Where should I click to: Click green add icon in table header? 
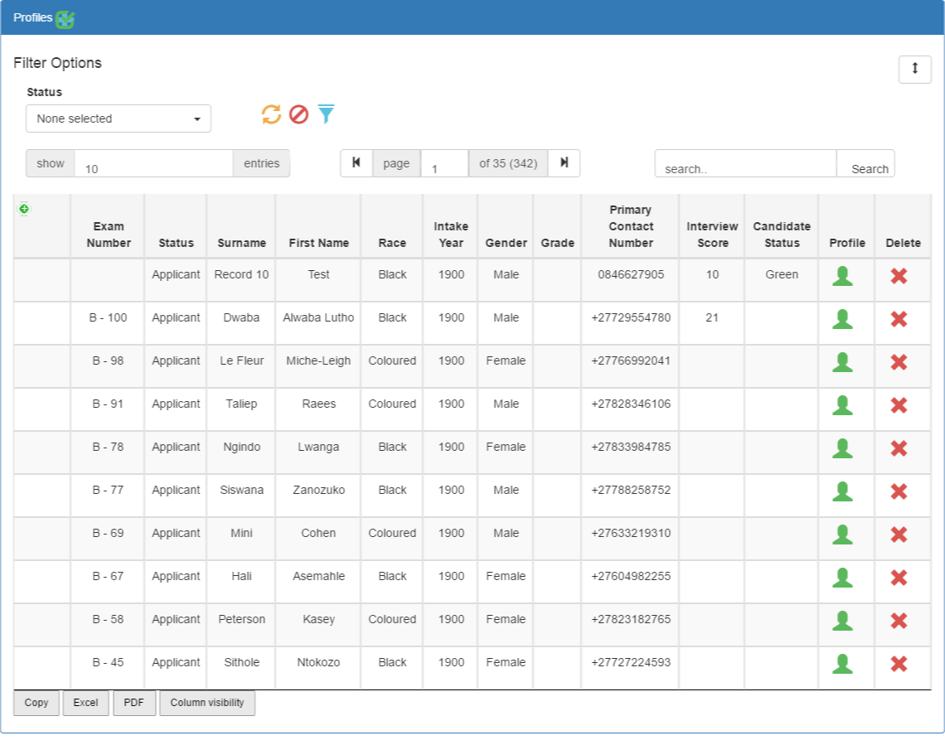click(x=23, y=209)
